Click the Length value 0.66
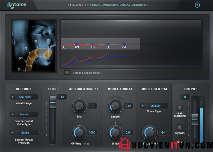 point(128,106)
